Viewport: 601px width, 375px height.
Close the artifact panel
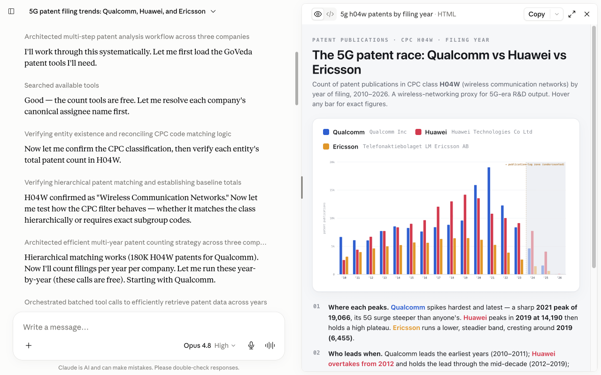[x=587, y=14]
